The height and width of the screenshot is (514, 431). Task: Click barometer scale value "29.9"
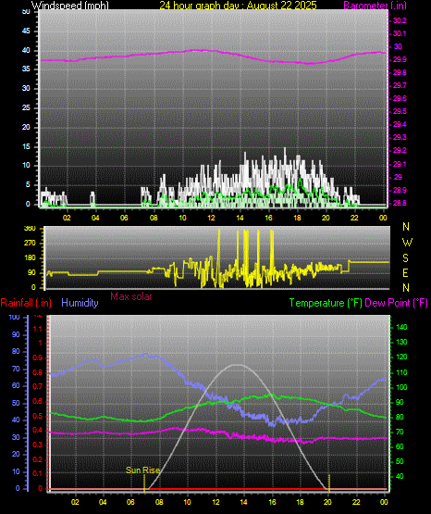(x=400, y=59)
